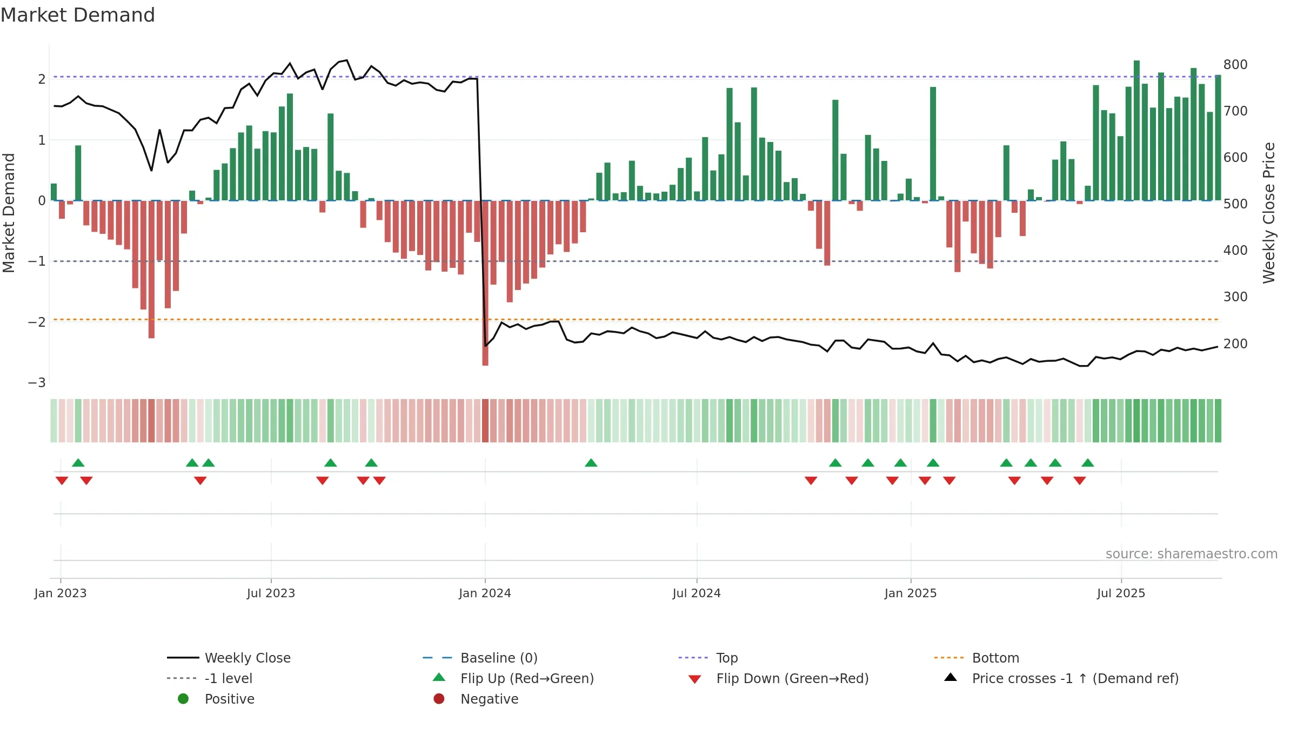This screenshot has width=1297, height=729.
Task: Click the Jan 2023 x-axis label
Action: (x=61, y=593)
